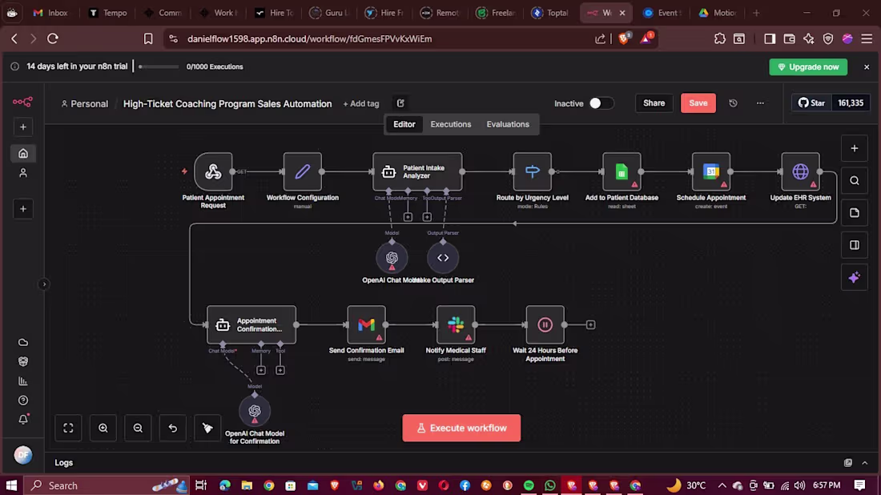Switch to the Executions tab
This screenshot has width=881, height=495.
click(451, 124)
